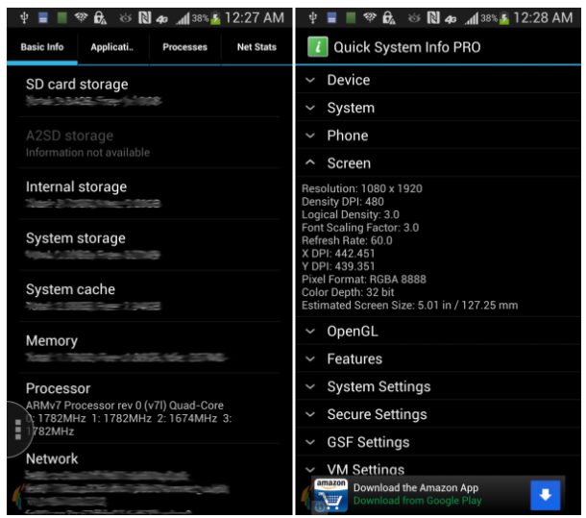Expand the GSF Settings section
The height and width of the screenshot is (518, 586).
pos(367,442)
